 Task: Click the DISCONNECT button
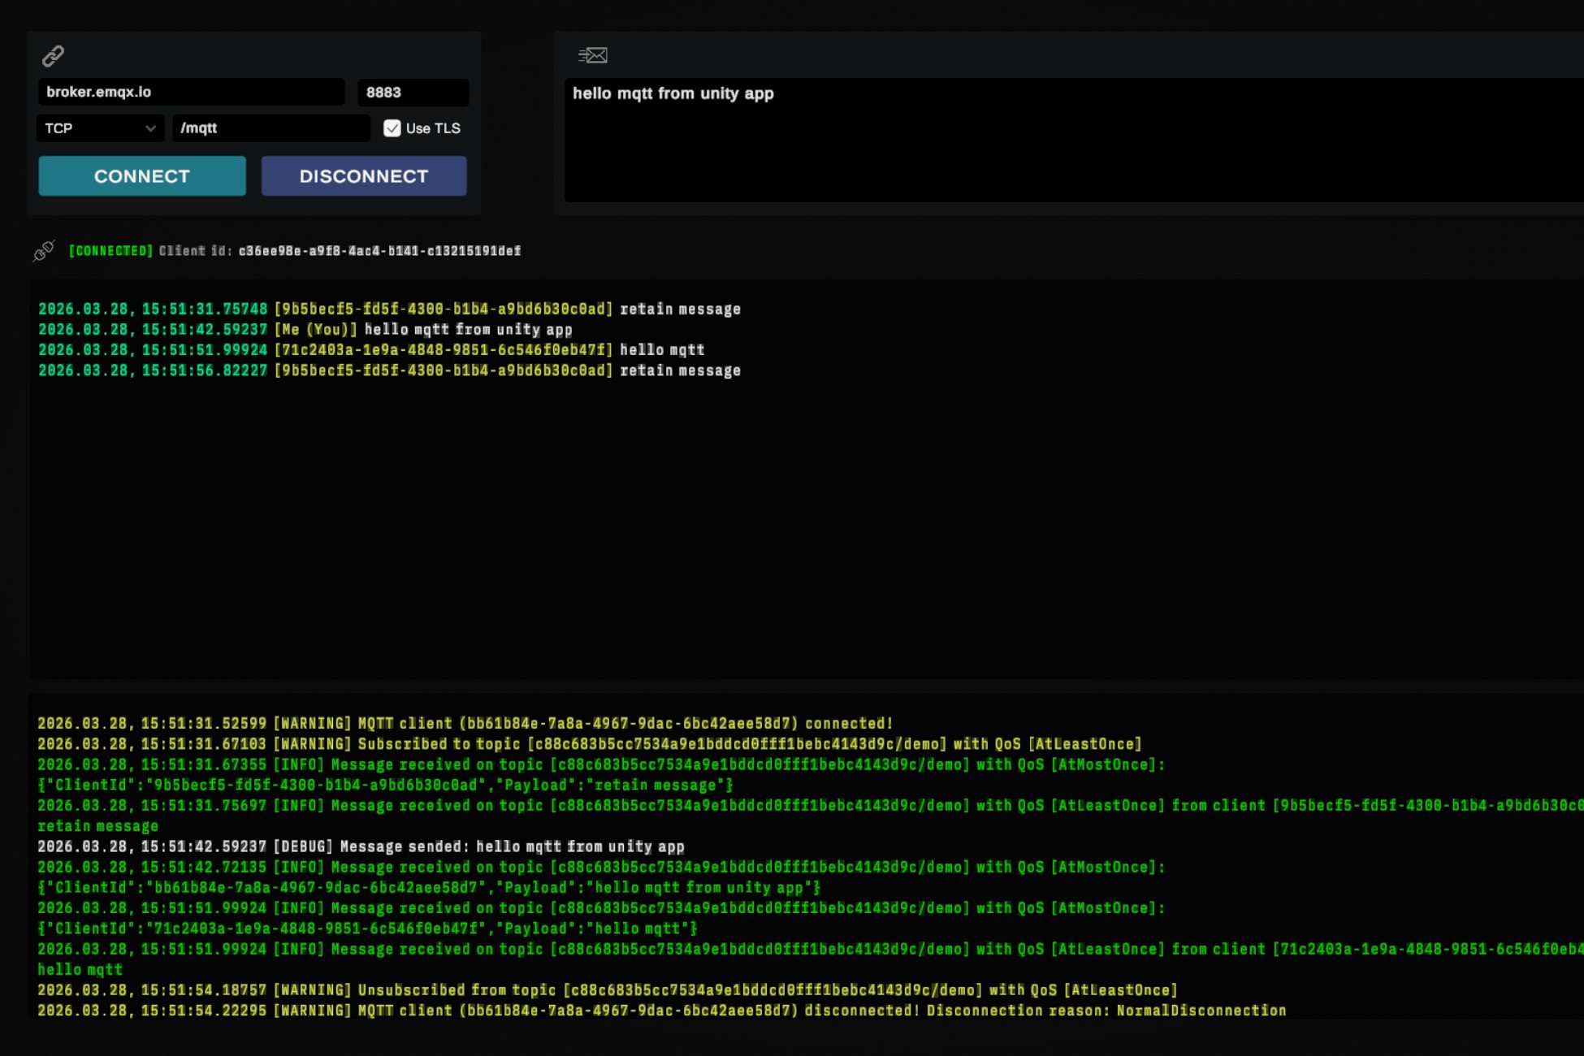coord(364,176)
